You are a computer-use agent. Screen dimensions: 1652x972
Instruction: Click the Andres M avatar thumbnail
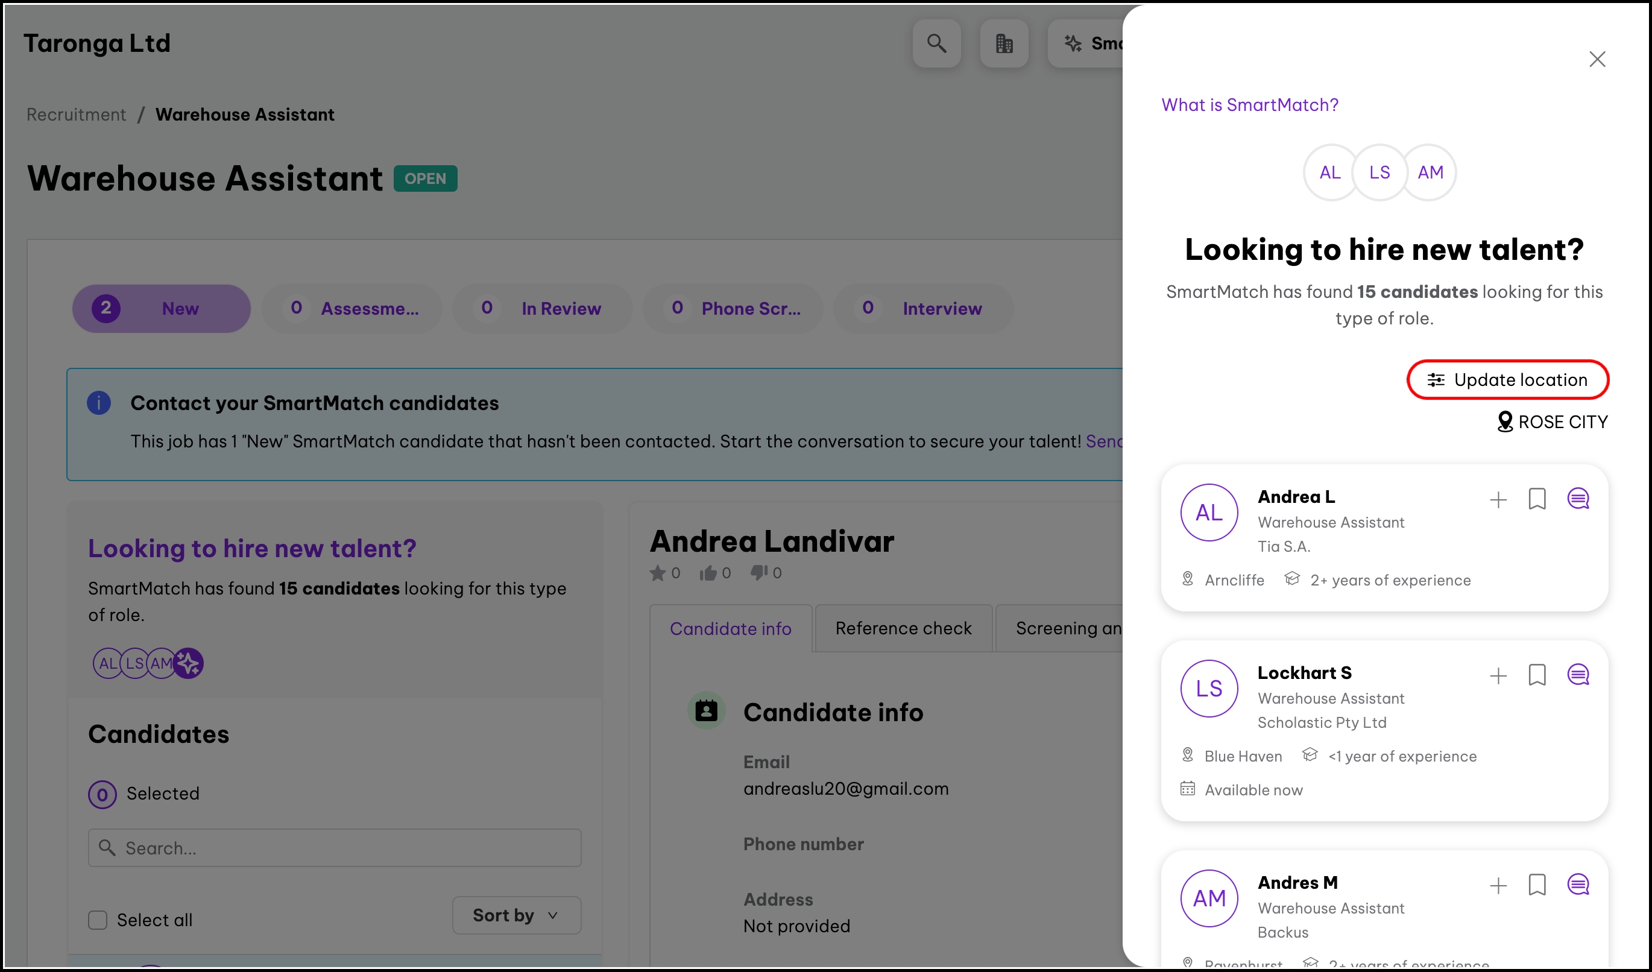click(1209, 898)
